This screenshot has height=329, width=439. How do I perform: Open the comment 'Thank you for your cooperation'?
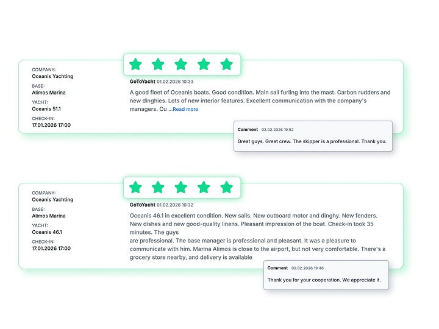pyautogui.click(x=324, y=280)
